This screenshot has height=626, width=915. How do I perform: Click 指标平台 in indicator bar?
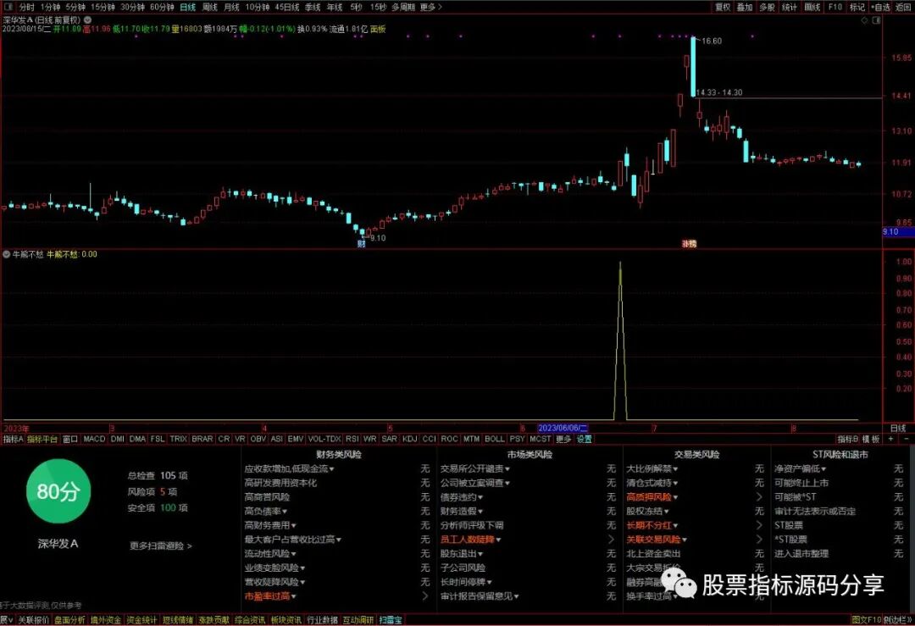point(42,439)
